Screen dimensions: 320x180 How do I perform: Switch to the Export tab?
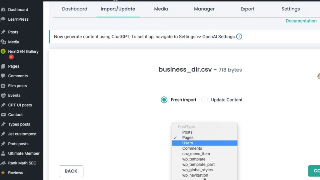click(247, 9)
